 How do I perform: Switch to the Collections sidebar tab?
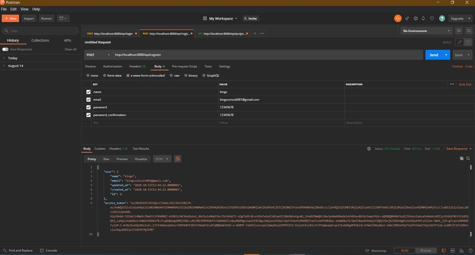[x=40, y=40]
